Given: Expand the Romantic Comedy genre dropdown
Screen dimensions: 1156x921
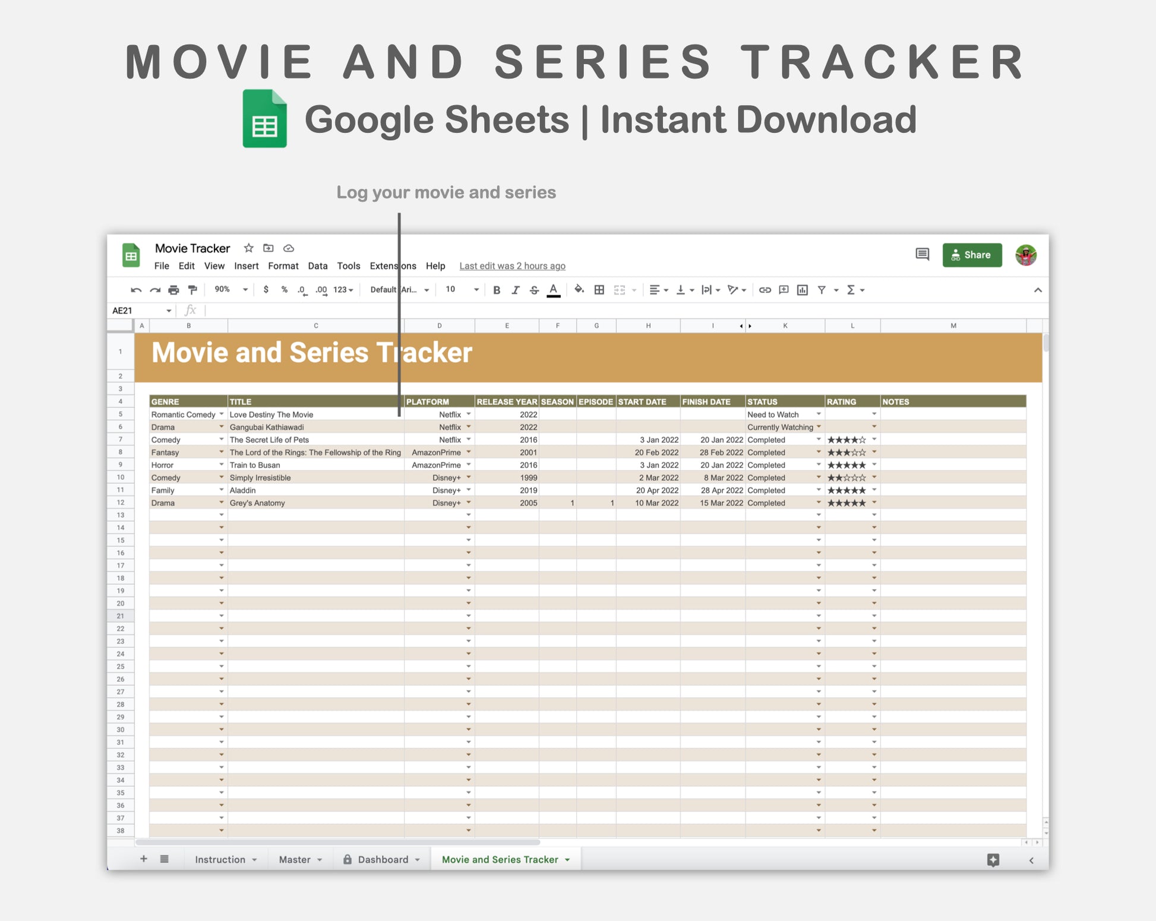Looking at the screenshot, I should coord(222,414).
